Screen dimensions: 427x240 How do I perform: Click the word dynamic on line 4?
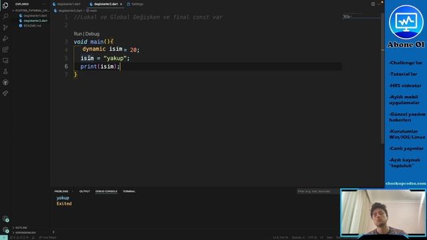coord(94,49)
